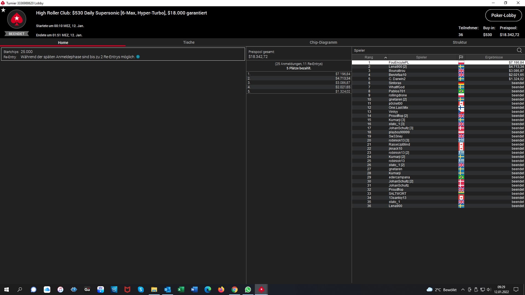Open the player search magnifier icon

tap(519, 50)
